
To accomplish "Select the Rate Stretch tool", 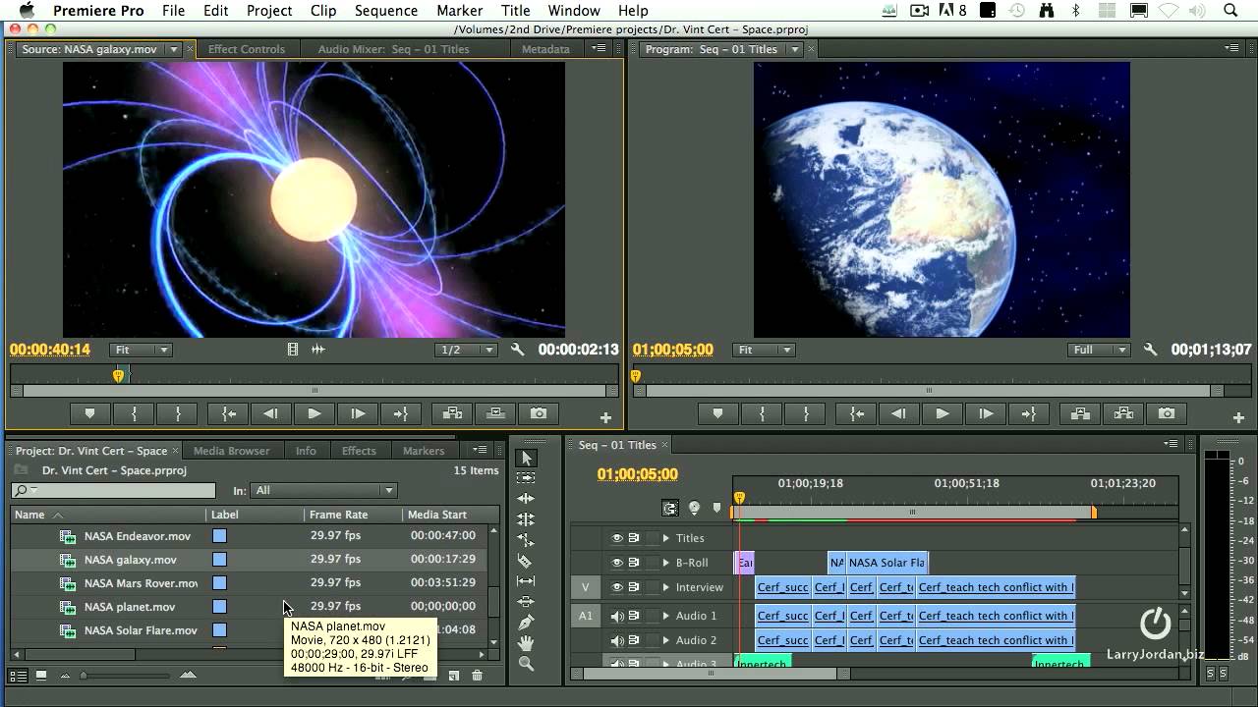I will coord(526,540).
